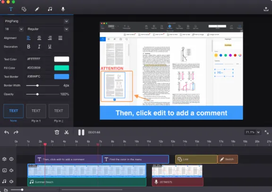Undo the last action
Viewport: 272px width, 192px height.
click(x=7, y=132)
